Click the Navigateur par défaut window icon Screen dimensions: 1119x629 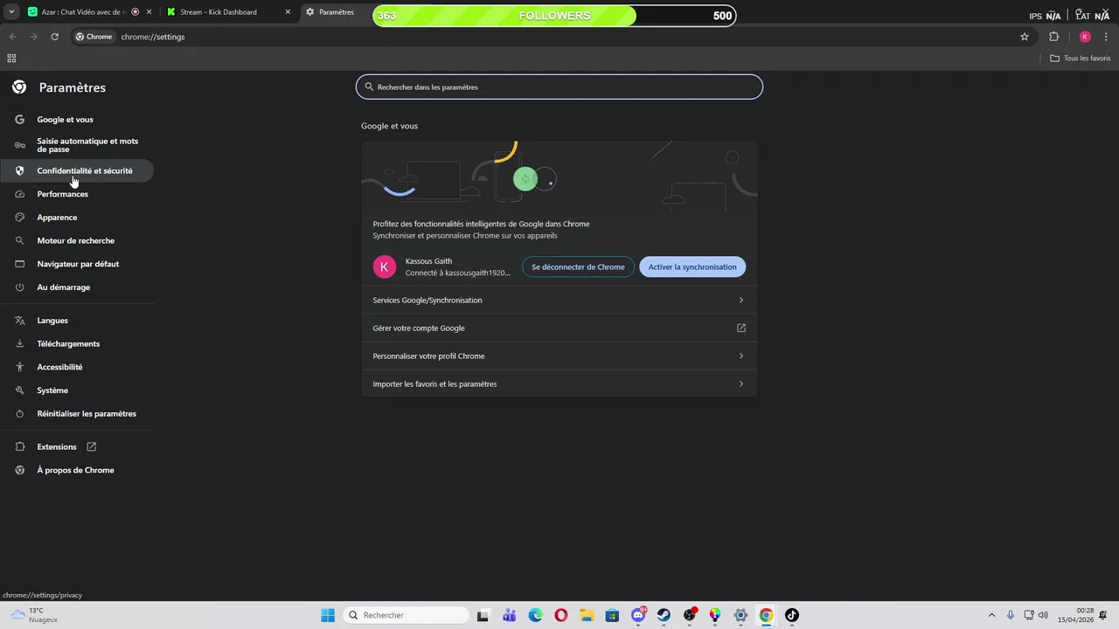click(19, 264)
